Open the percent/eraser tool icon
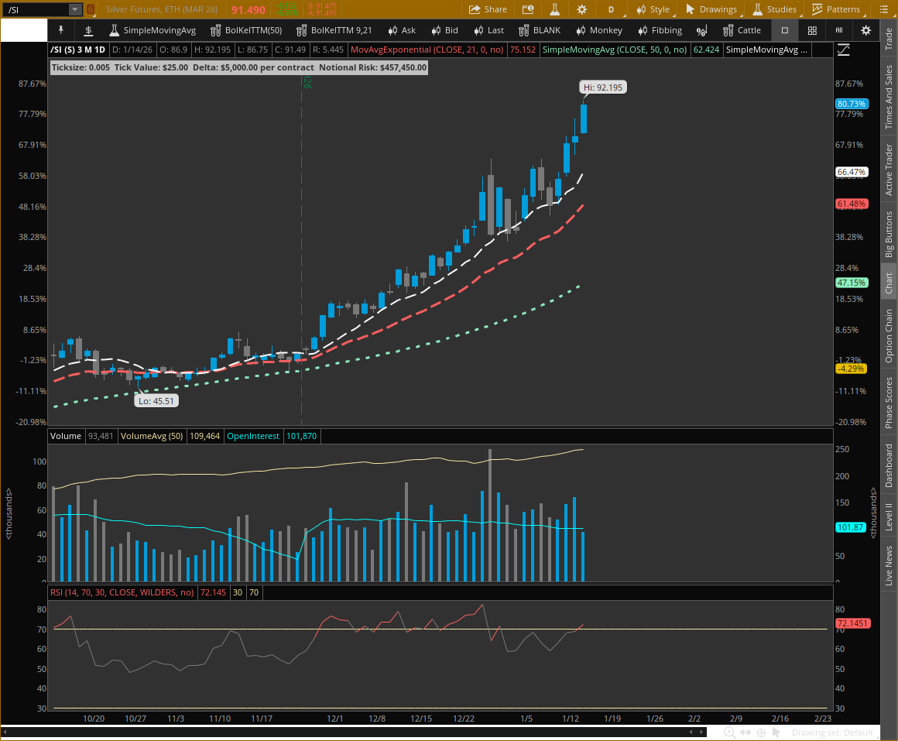Screen dimensions: 898x741 [701, 30]
